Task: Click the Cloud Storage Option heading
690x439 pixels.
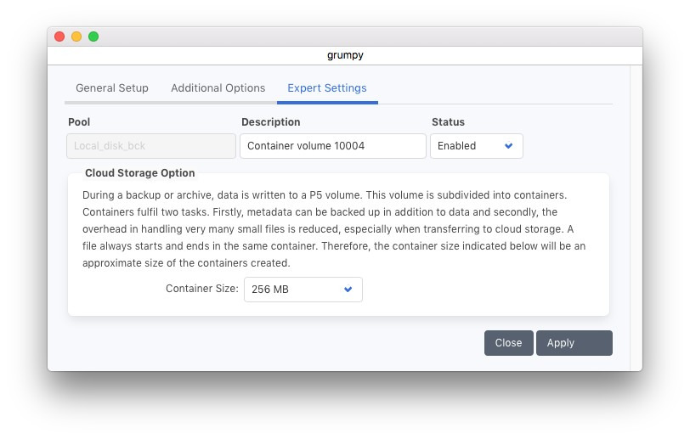Action: coord(140,173)
